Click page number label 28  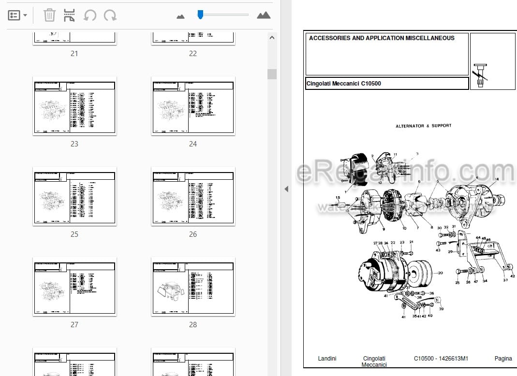(193, 325)
